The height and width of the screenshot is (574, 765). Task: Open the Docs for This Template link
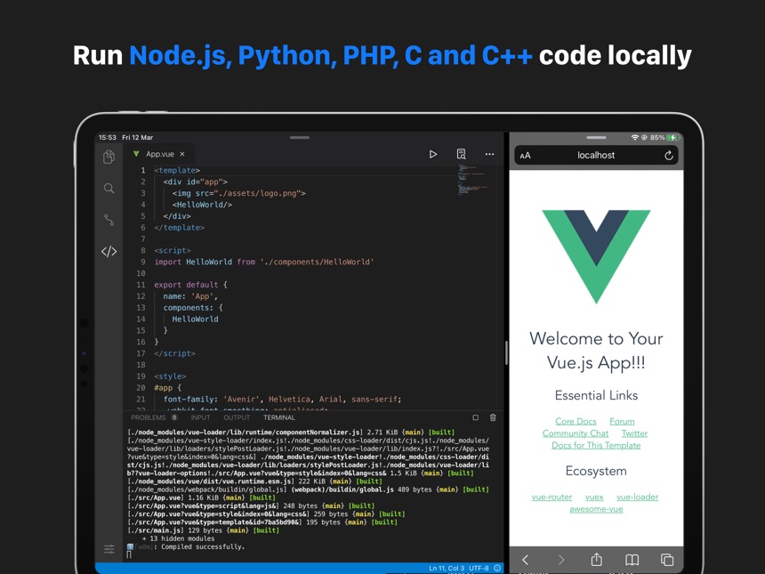596,445
